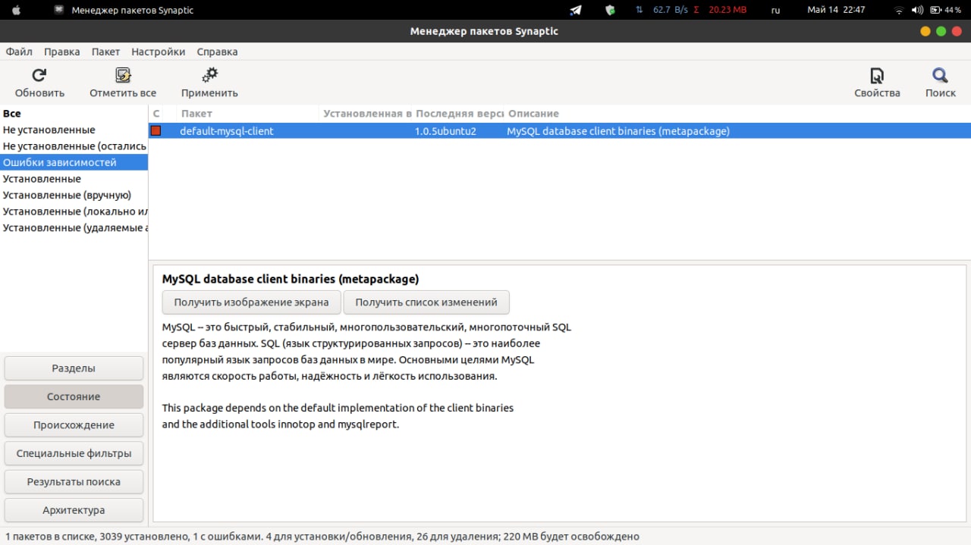Image resolution: width=971 pixels, height=545 pixels.
Task: Open the Пакет menu
Action: pos(105,52)
